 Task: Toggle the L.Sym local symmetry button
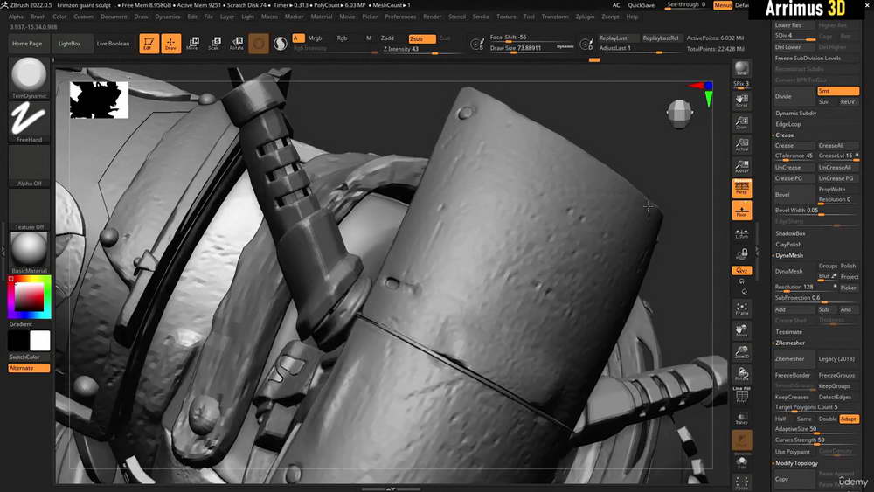[x=741, y=233]
